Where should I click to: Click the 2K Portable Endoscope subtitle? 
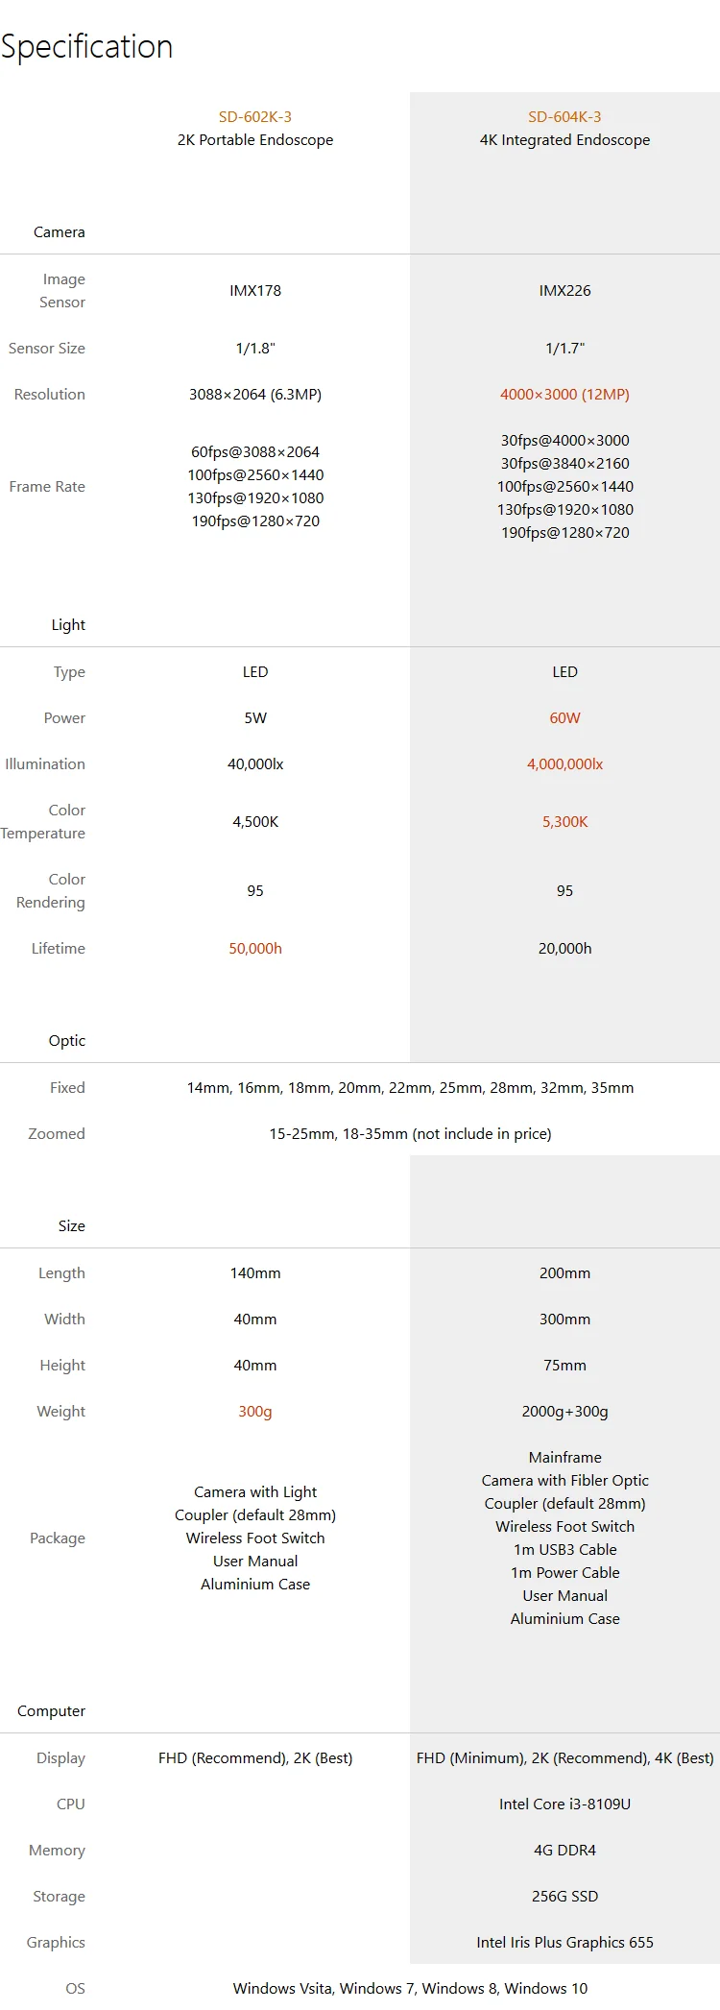pyautogui.click(x=255, y=140)
